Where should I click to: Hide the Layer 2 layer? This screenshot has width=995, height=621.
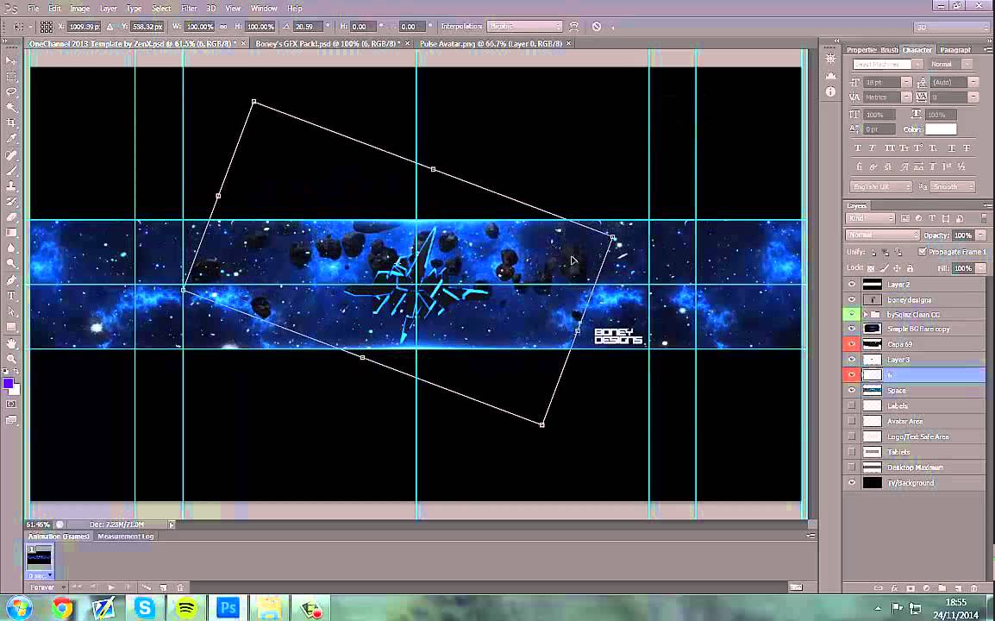(852, 285)
